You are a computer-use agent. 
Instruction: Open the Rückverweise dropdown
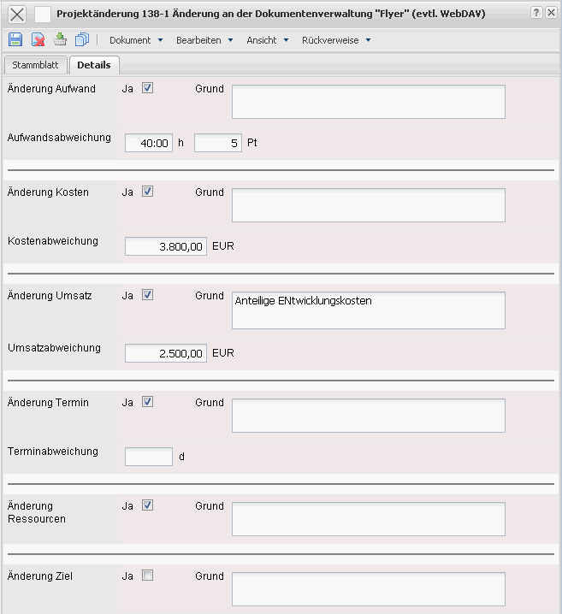[x=335, y=40]
